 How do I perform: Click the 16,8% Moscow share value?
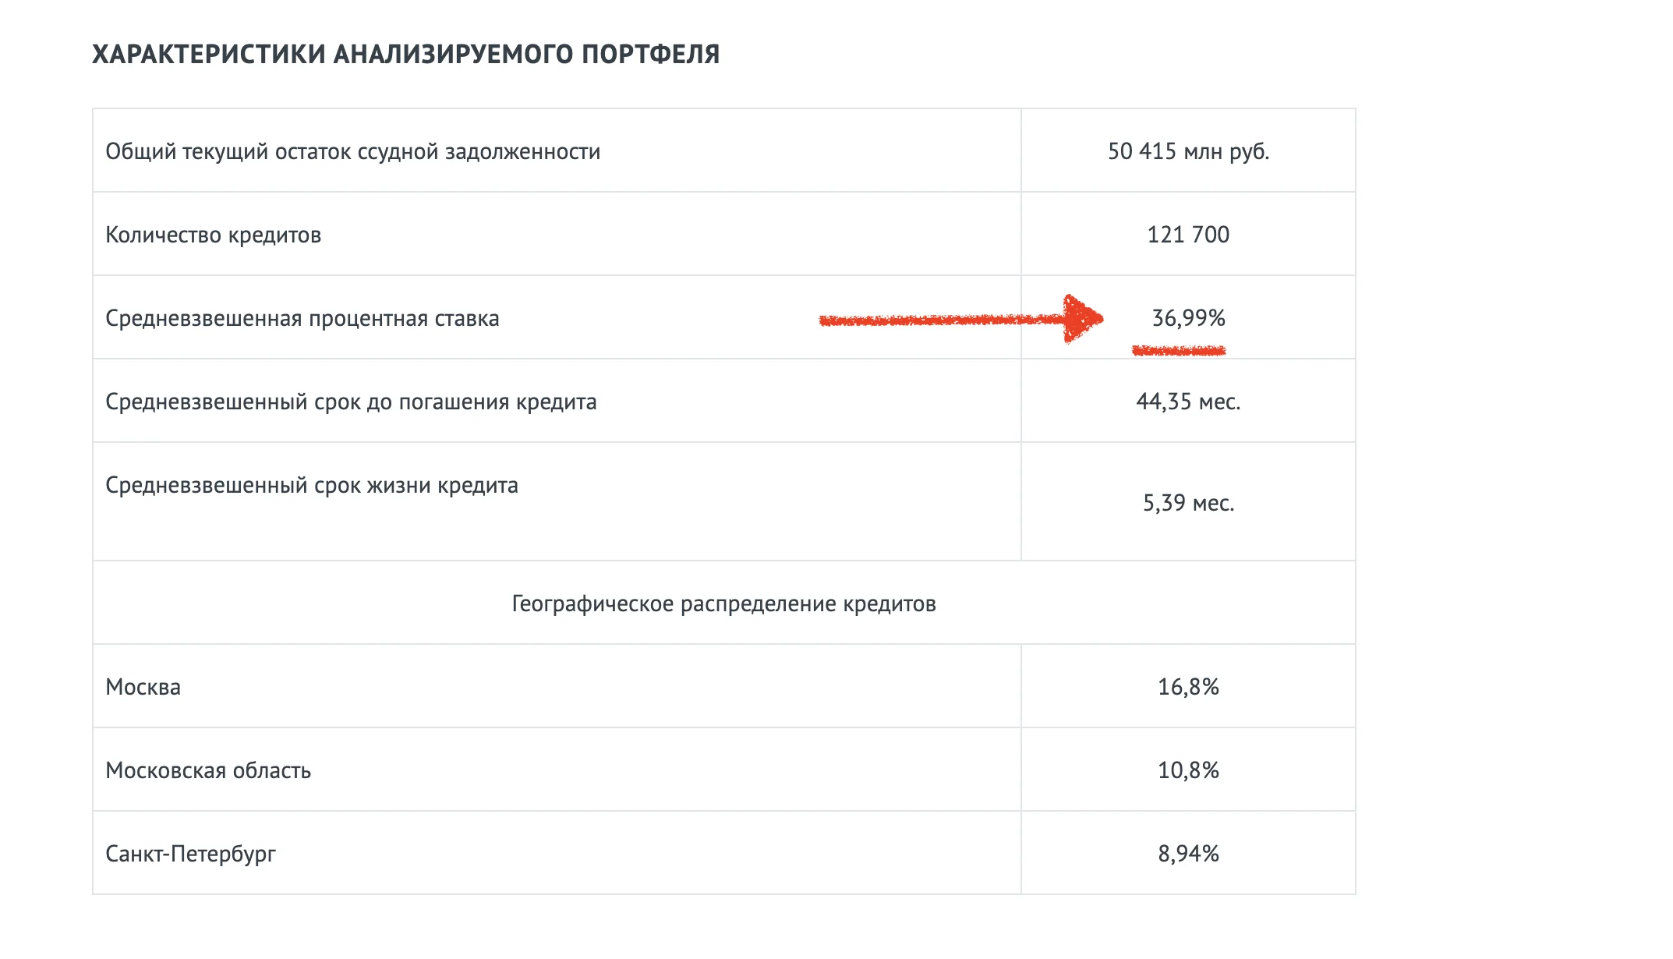point(1188,687)
